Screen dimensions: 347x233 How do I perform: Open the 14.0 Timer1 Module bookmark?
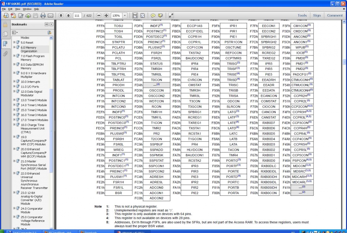pos(34,105)
